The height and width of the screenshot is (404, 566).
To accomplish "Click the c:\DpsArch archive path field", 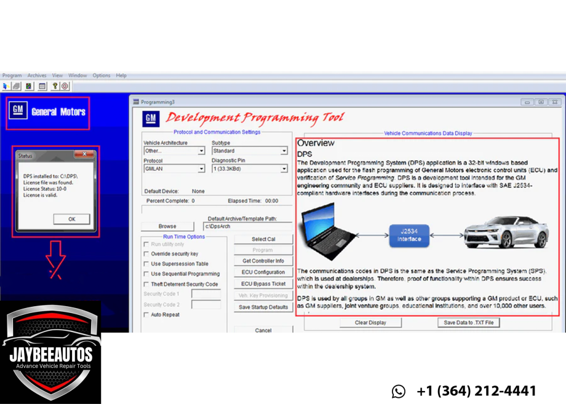I will click(x=247, y=226).
